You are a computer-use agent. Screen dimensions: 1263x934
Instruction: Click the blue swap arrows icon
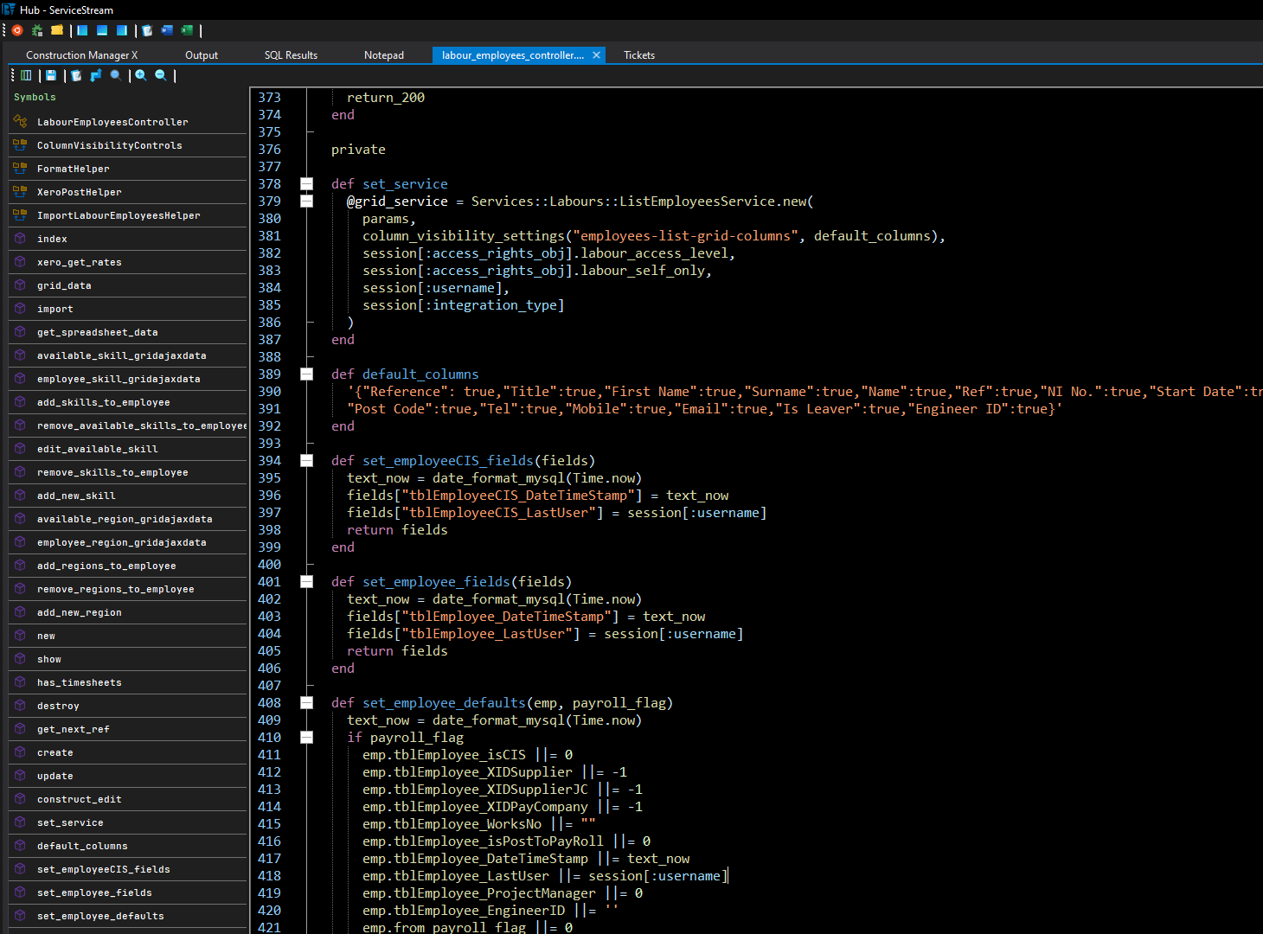coord(96,75)
